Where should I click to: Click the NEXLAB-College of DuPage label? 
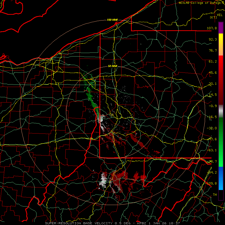tap(201, 3)
